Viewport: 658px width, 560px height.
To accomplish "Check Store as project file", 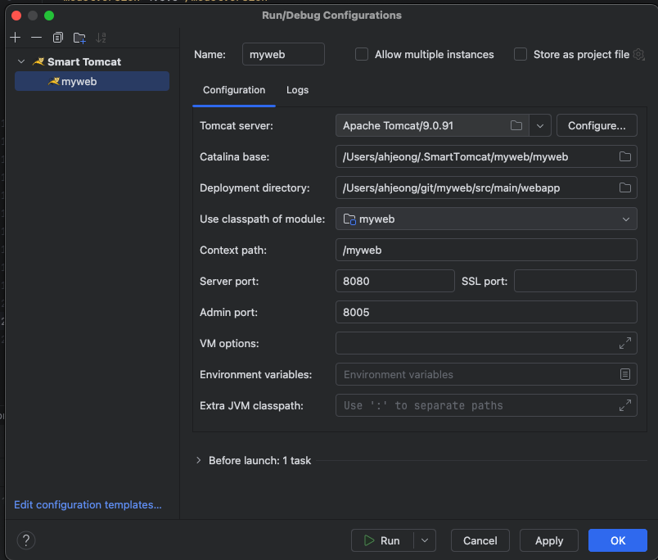I will coord(521,54).
